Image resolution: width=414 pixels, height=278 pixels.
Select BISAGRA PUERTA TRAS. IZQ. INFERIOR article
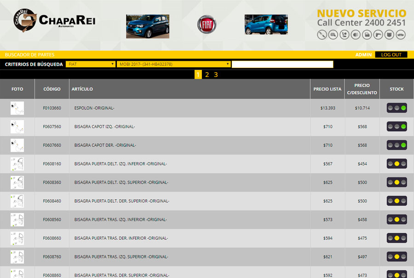pos(121,220)
